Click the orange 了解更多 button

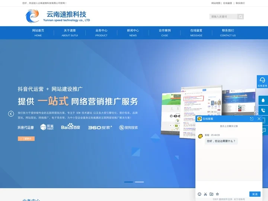click(26, 138)
